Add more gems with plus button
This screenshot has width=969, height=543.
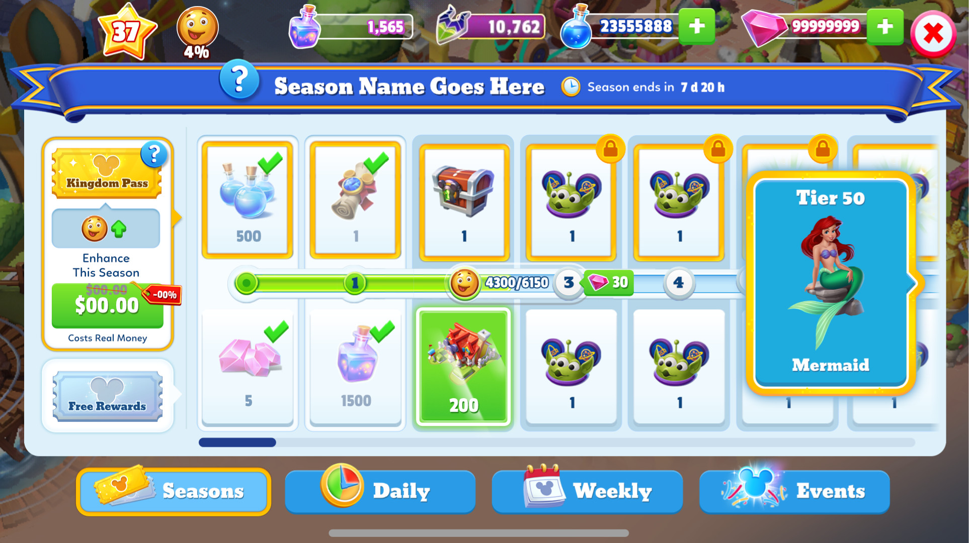(885, 26)
